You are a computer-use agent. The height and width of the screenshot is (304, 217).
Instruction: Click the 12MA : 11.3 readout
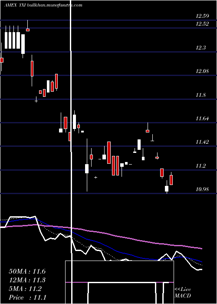(x=27, y=280)
